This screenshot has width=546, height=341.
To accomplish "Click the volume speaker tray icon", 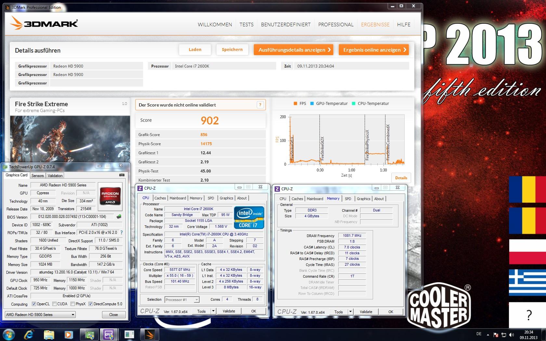I will pos(512,335).
